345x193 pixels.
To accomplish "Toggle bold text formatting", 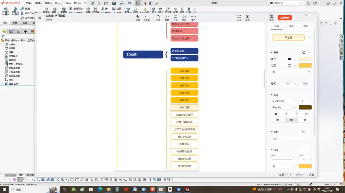I will [x=276, y=114].
